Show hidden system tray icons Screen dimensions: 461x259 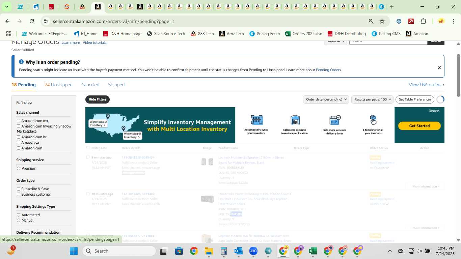pyautogui.click(x=389, y=251)
